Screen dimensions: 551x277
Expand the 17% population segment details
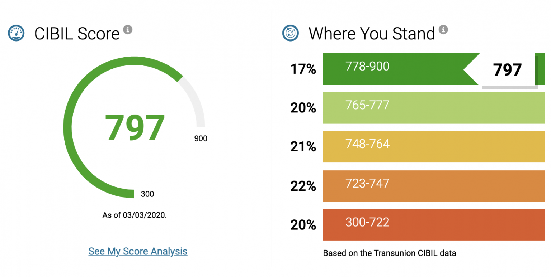tap(303, 69)
